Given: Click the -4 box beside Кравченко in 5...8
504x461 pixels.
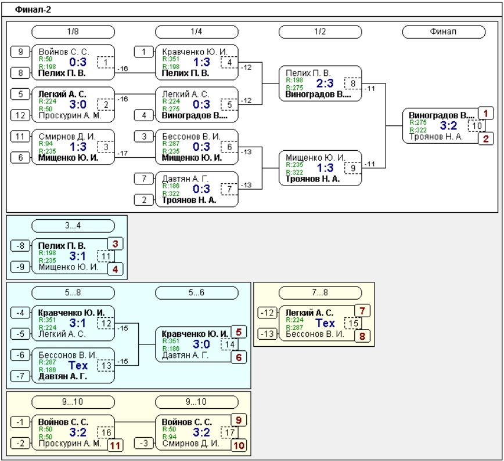Looking at the screenshot, I should [20, 313].
